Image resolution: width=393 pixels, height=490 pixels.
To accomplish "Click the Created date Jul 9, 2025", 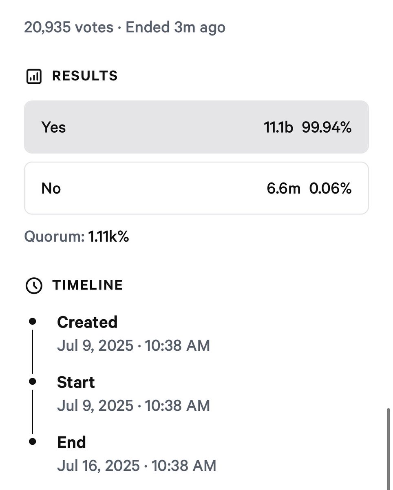I will (x=95, y=346).
